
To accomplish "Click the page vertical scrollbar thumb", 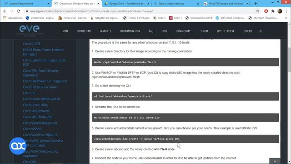I will [289, 60].
